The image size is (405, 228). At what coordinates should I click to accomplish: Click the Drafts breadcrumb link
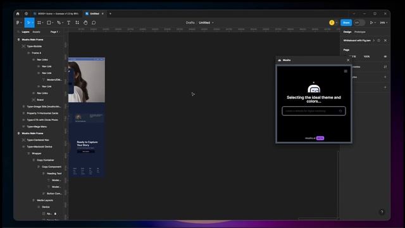pos(190,23)
